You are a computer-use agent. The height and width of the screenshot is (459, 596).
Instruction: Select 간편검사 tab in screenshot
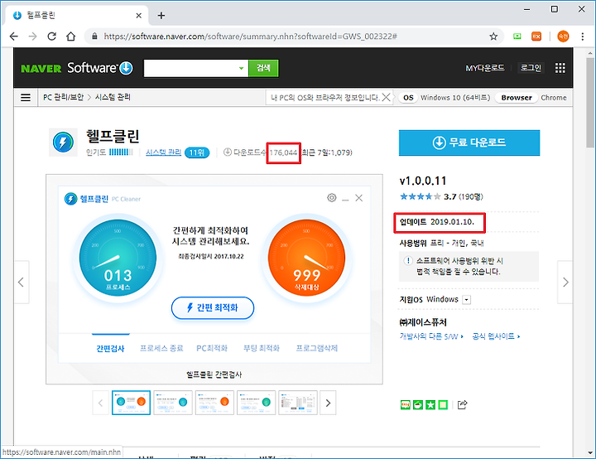tap(110, 349)
